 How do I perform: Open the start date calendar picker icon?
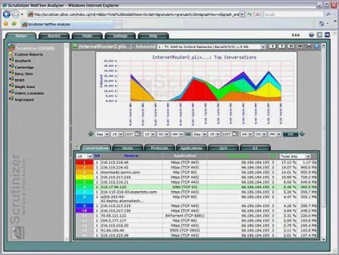[x=138, y=134]
